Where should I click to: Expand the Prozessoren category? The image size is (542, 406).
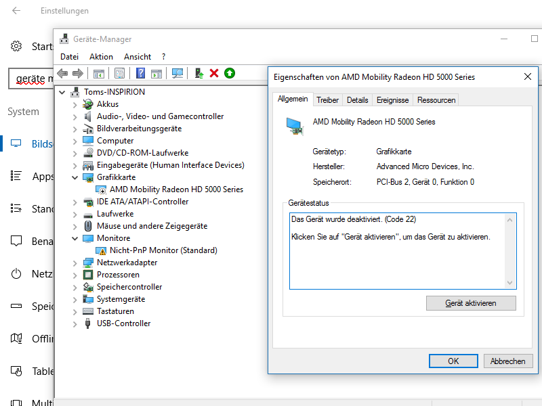tap(75, 275)
